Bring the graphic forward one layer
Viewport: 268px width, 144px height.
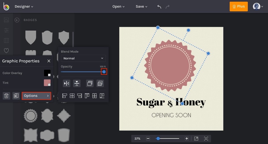tap(90, 83)
